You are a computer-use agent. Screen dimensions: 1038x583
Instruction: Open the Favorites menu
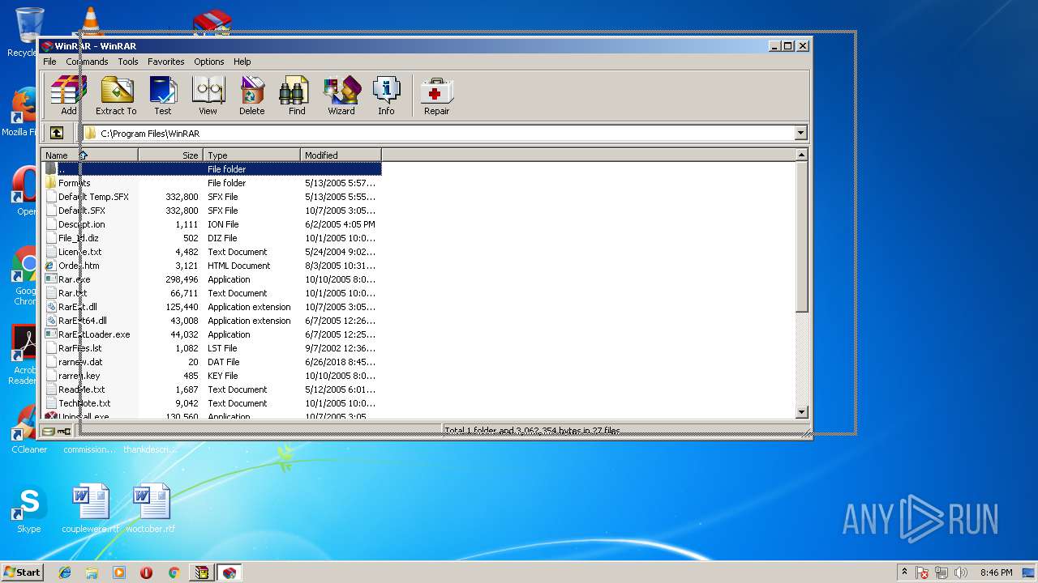[x=166, y=62]
